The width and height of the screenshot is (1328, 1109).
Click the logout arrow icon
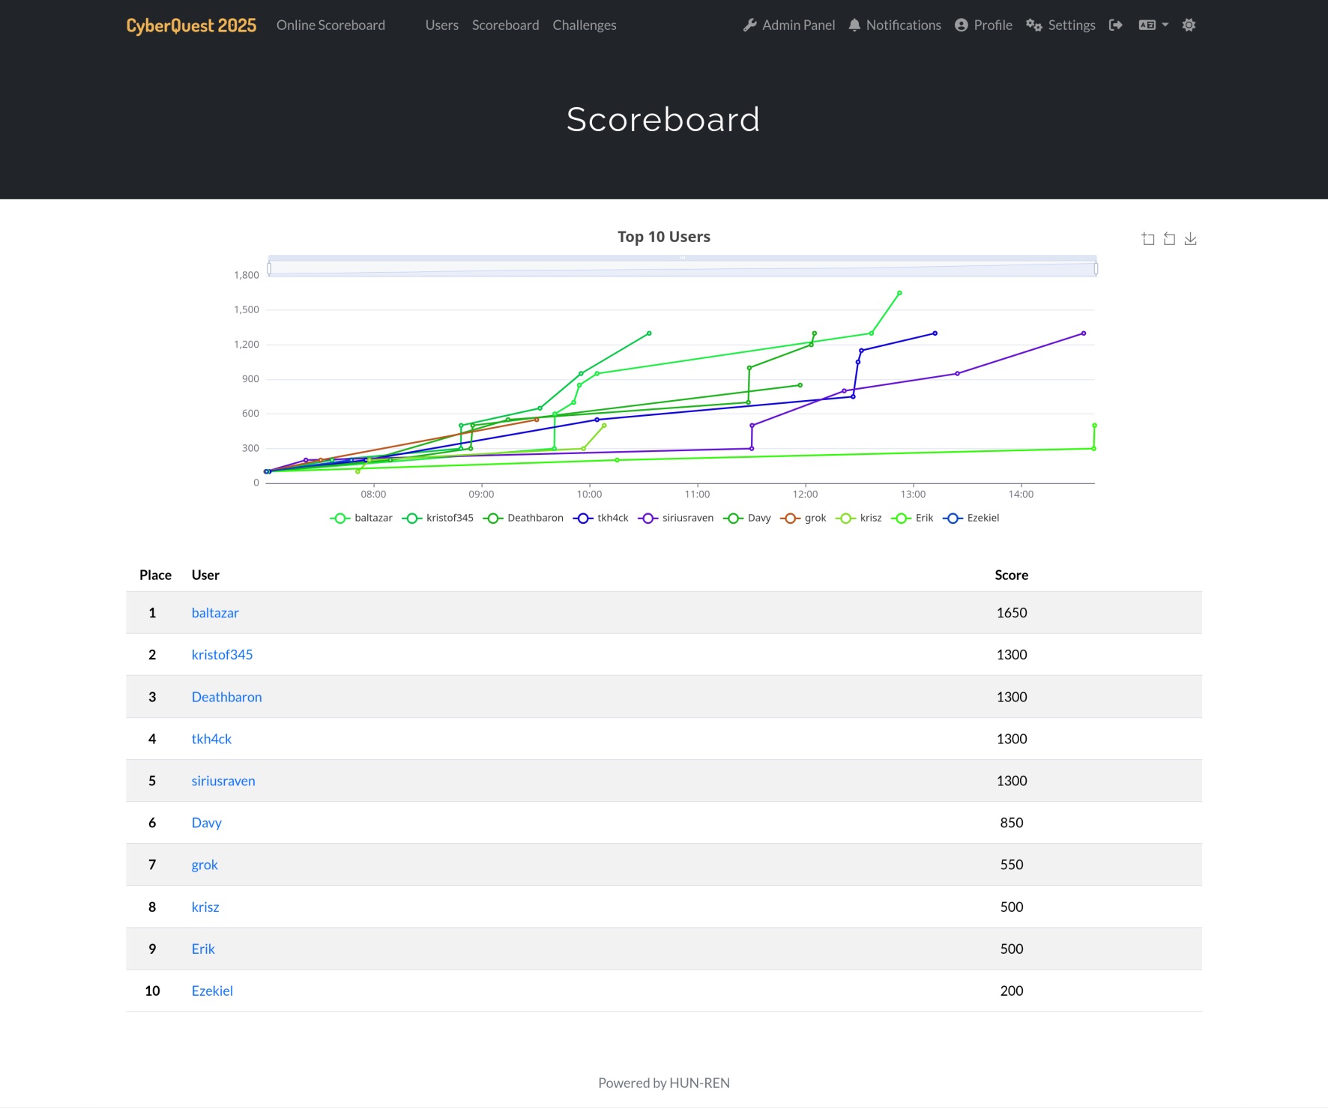pyautogui.click(x=1116, y=25)
